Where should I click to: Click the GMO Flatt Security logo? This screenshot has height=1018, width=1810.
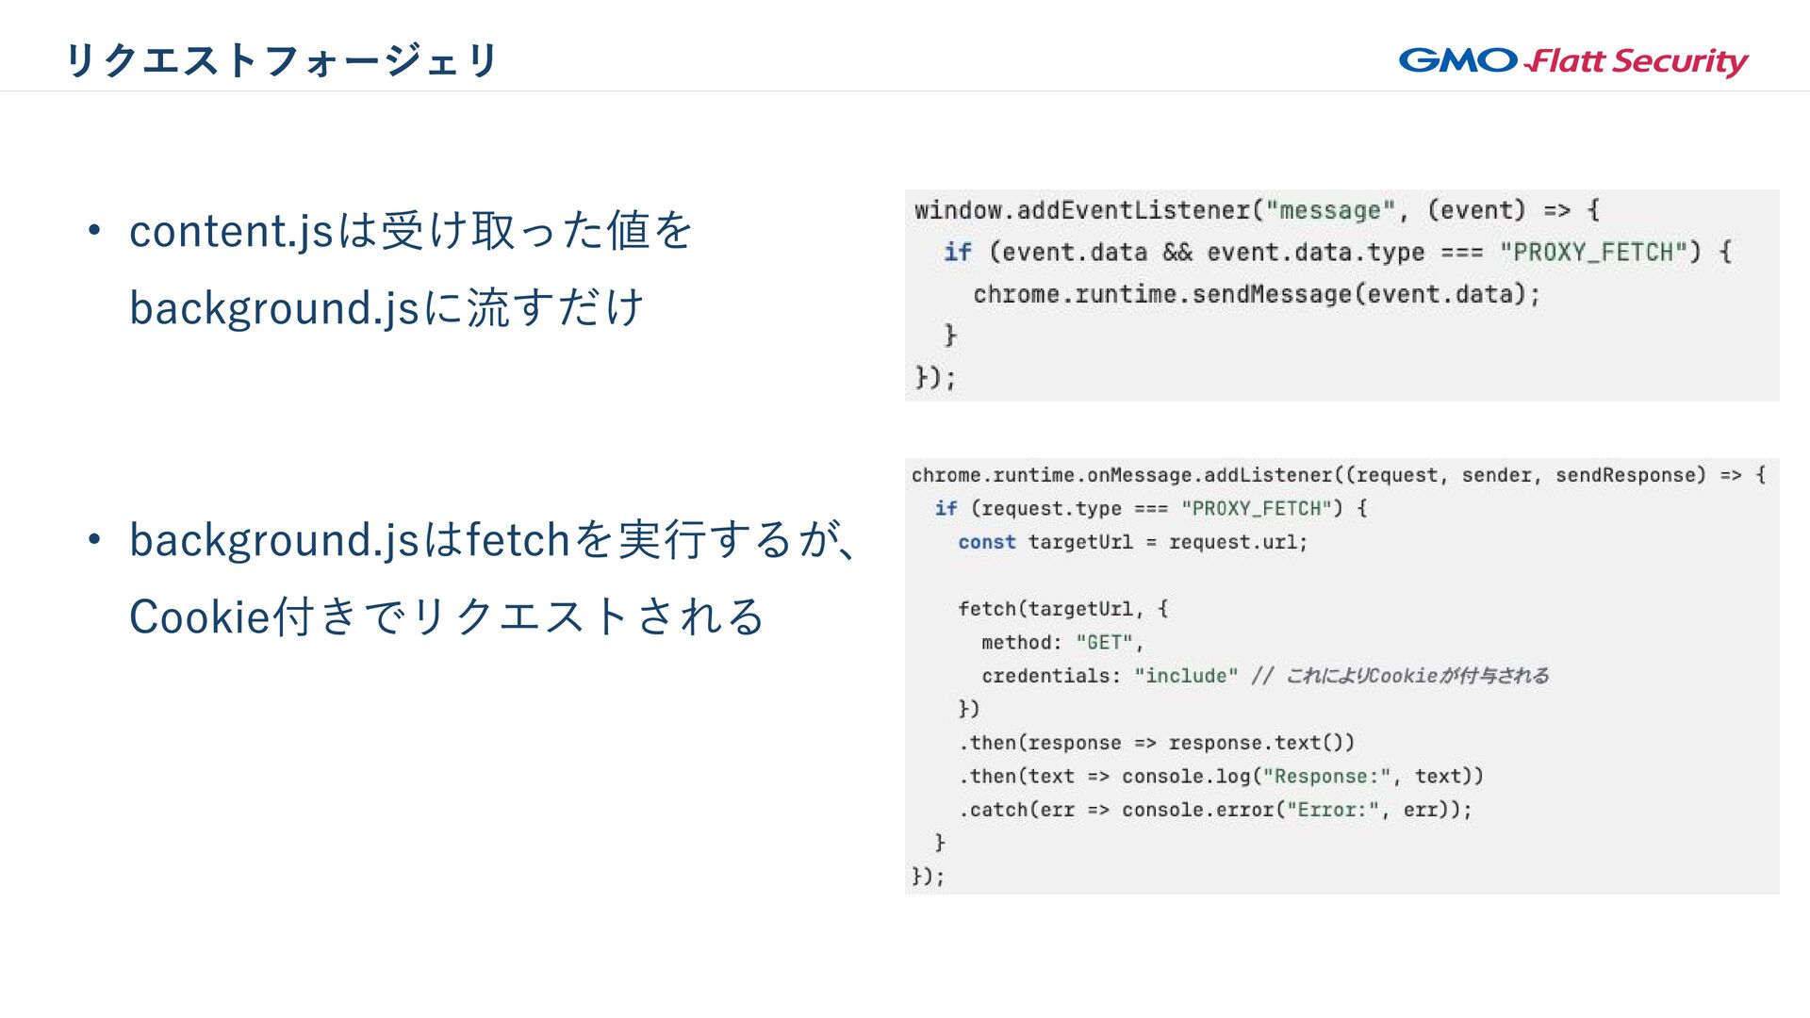point(1572,60)
